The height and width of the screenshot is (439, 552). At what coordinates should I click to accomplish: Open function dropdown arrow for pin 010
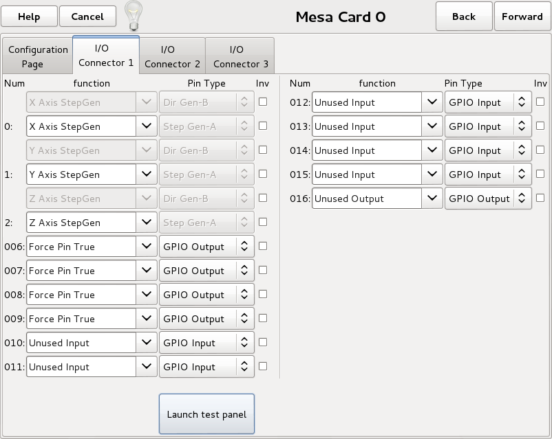147,343
